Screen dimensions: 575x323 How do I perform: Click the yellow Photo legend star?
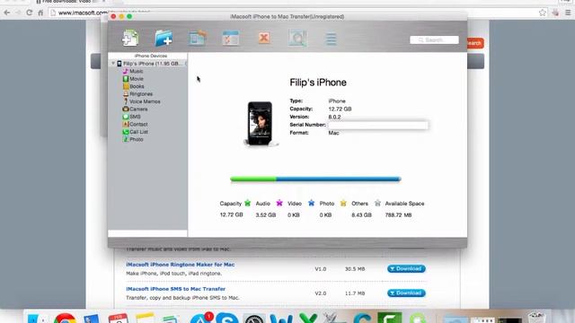click(343, 203)
